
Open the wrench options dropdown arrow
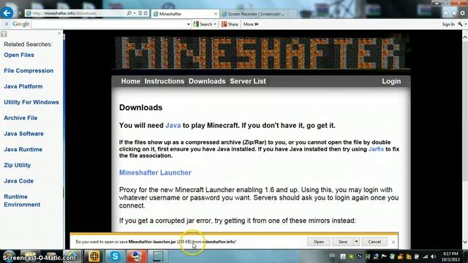click(x=465, y=24)
